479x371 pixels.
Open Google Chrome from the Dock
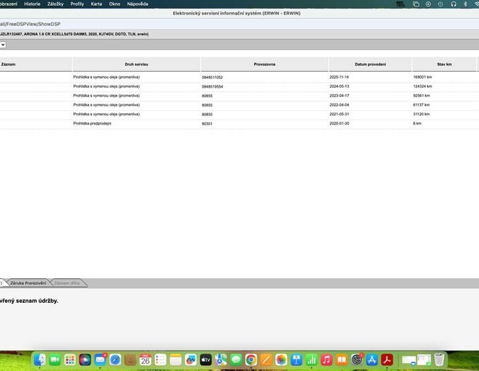[251, 359]
